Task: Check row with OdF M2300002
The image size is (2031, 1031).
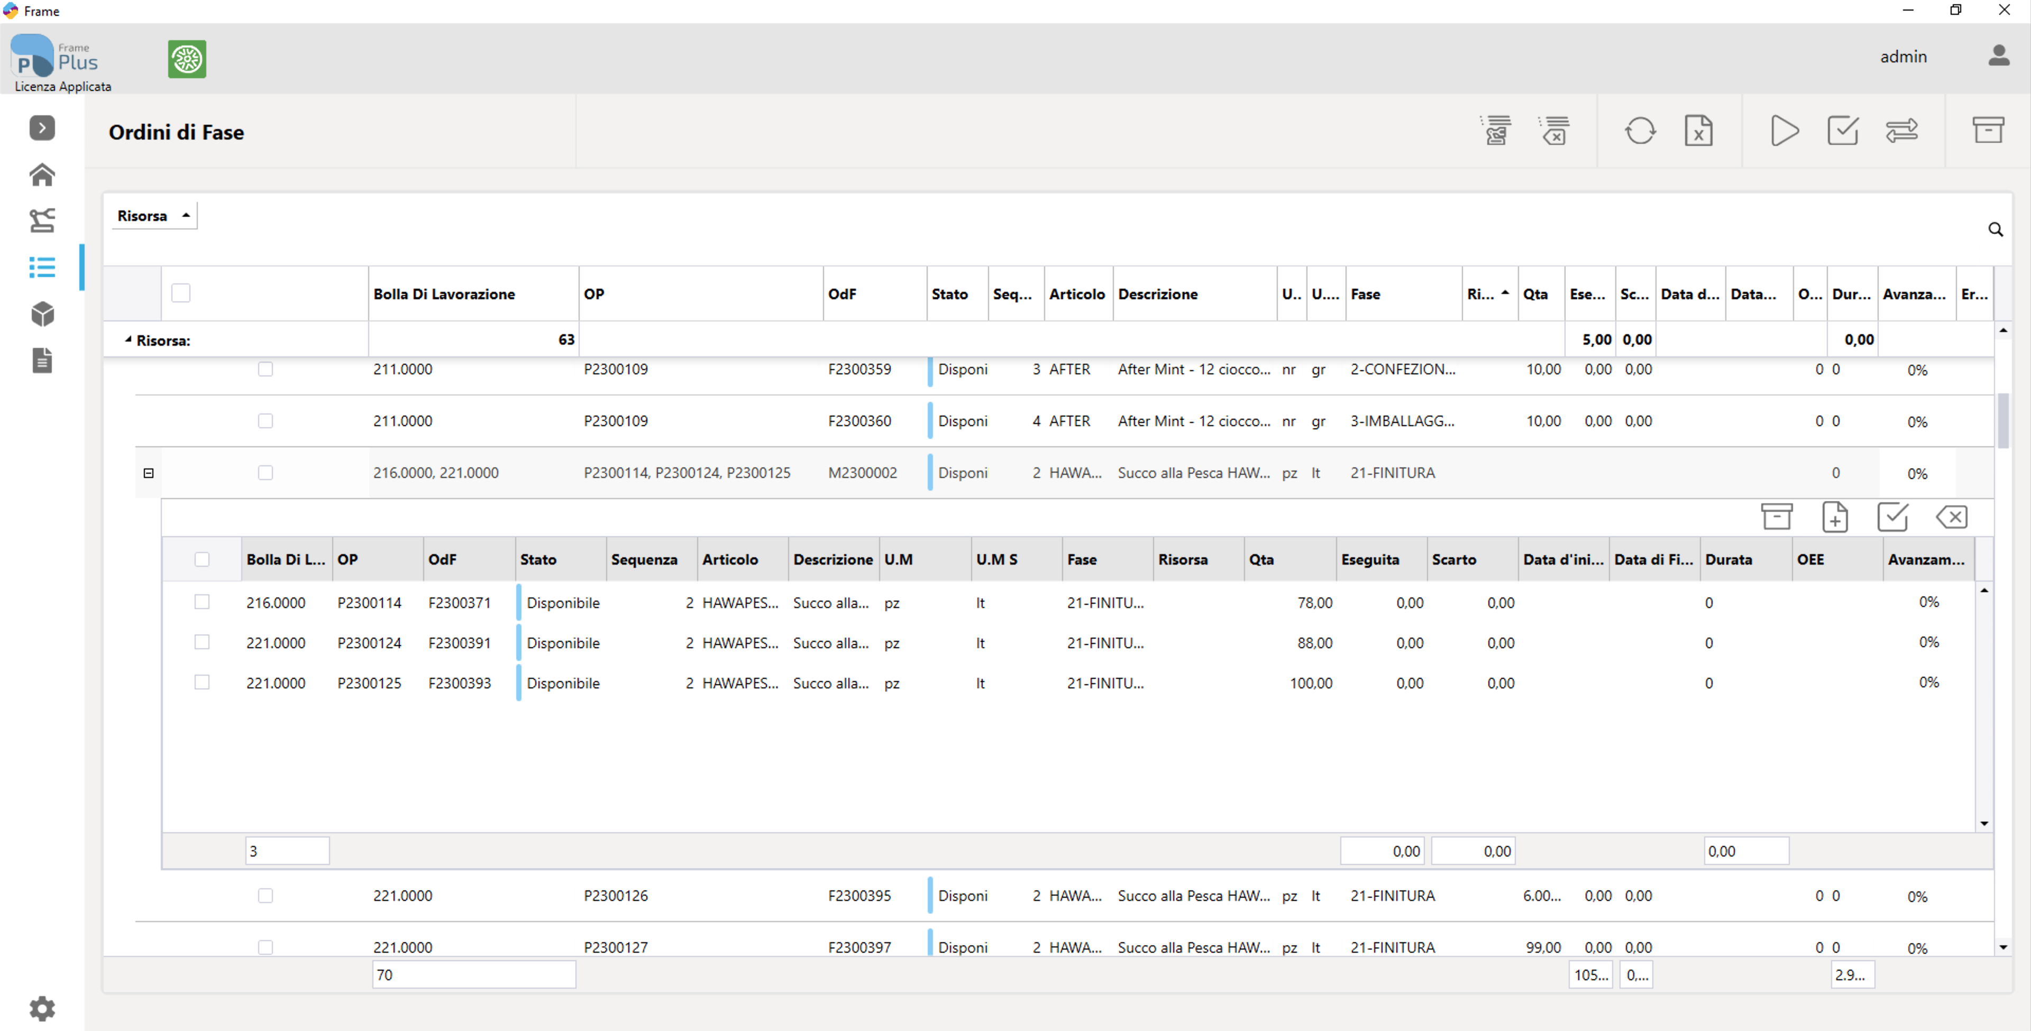Action: pos(265,473)
